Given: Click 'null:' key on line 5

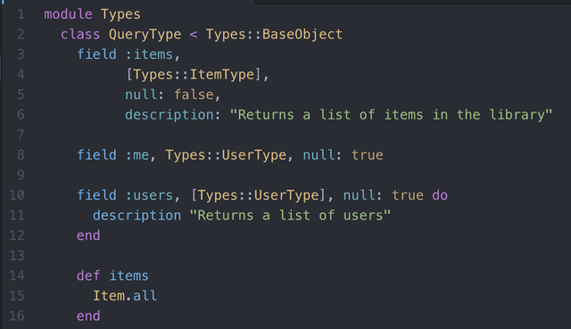Looking at the screenshot, I should point(145,95).
